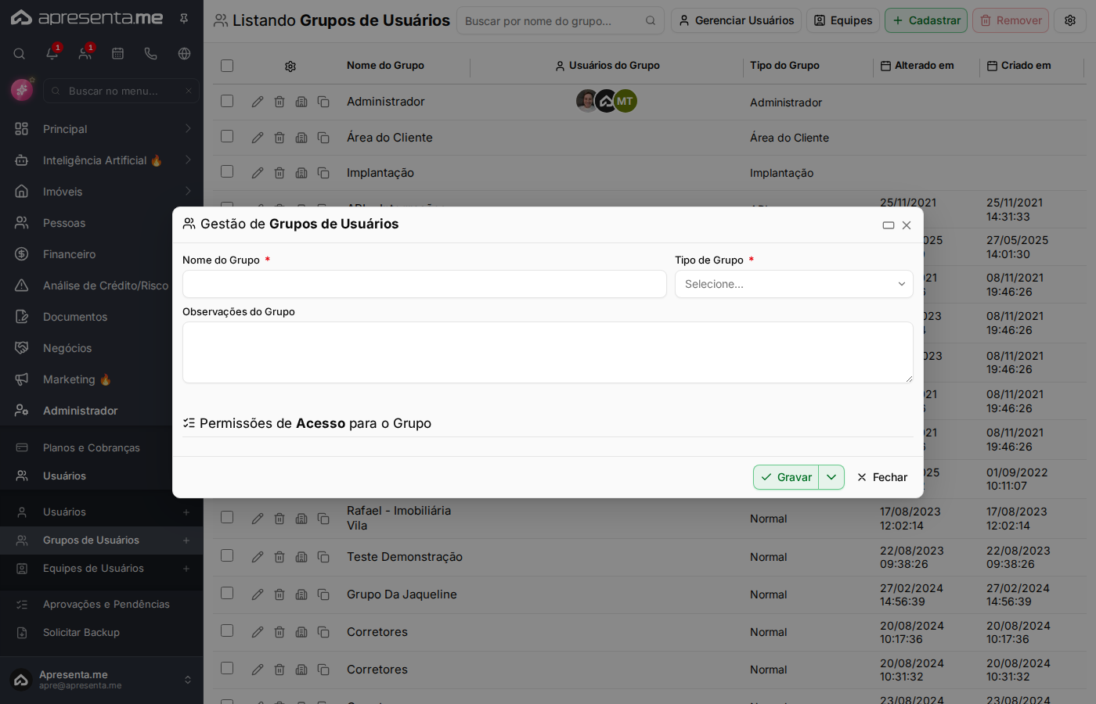Open the people icon with red badge
The image size is (1096, 704).
point(85,54)
